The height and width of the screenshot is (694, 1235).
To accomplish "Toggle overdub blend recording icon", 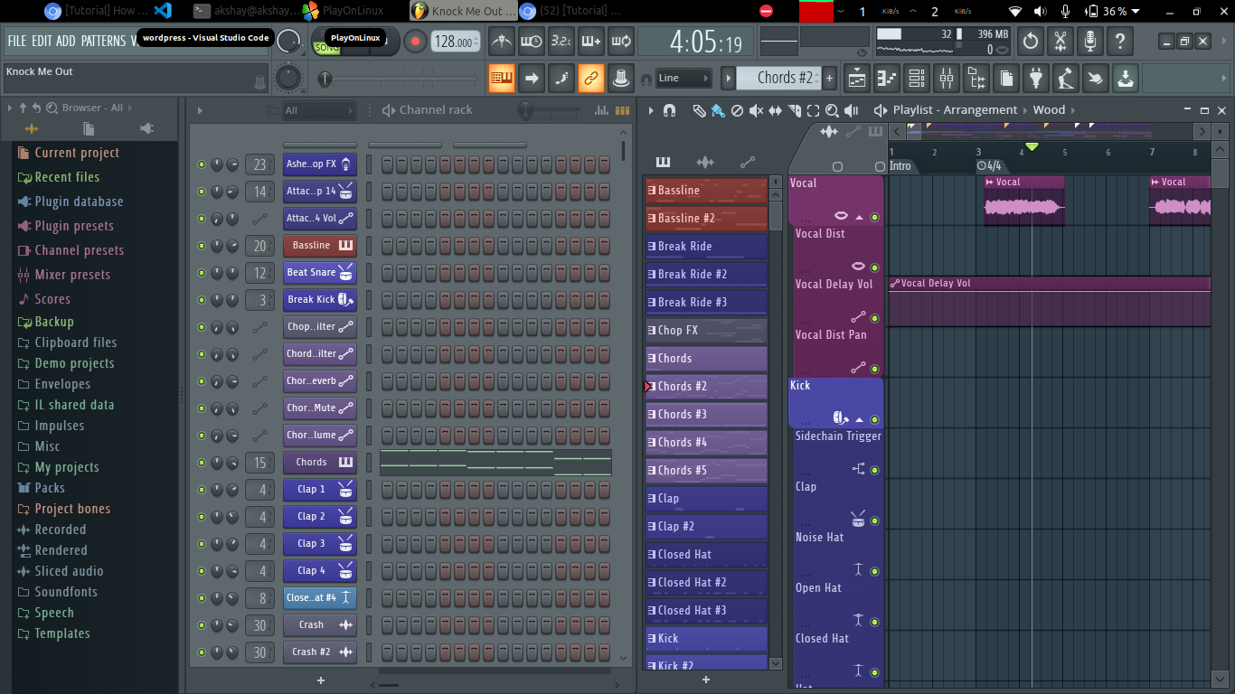I will coord(591,42).
